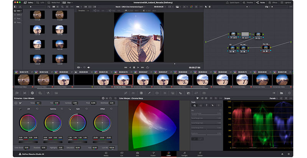307x158 pixels.
Task: Toggle the Gallery panel
Action: 29,3
